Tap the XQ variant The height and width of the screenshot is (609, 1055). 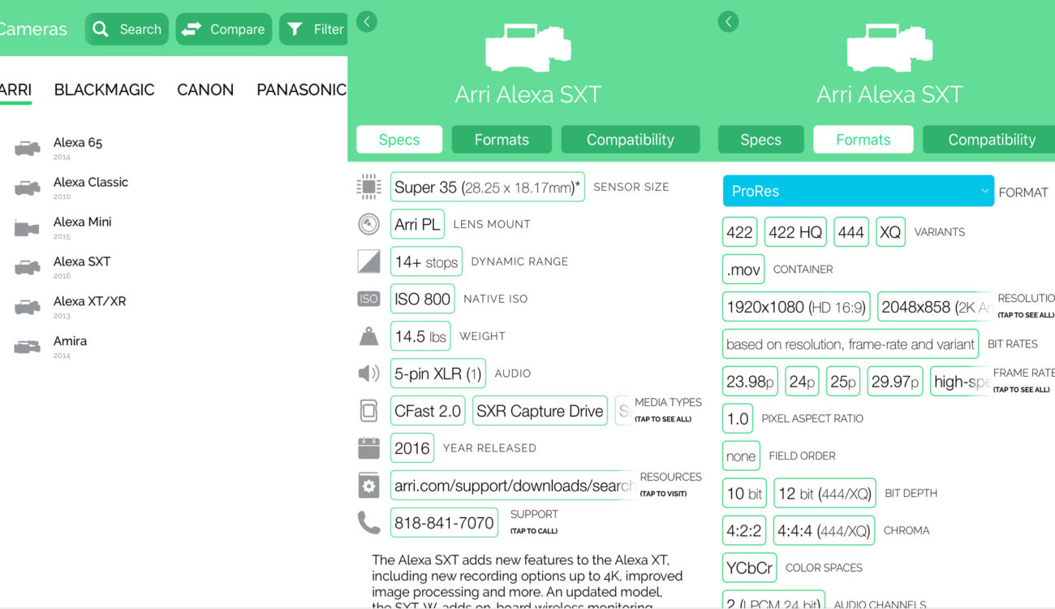(x=890, y=232)
